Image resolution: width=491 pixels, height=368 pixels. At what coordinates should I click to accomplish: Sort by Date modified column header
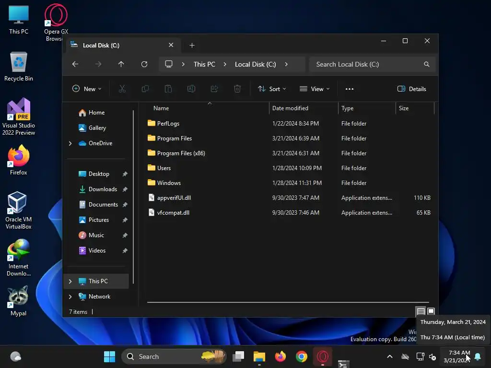tap(304, 108)
